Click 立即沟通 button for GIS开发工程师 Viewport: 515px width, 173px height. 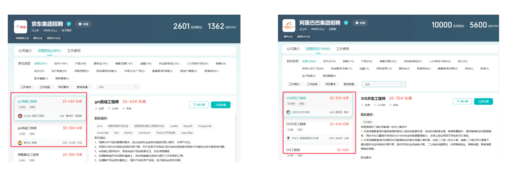tap(483, 101)
